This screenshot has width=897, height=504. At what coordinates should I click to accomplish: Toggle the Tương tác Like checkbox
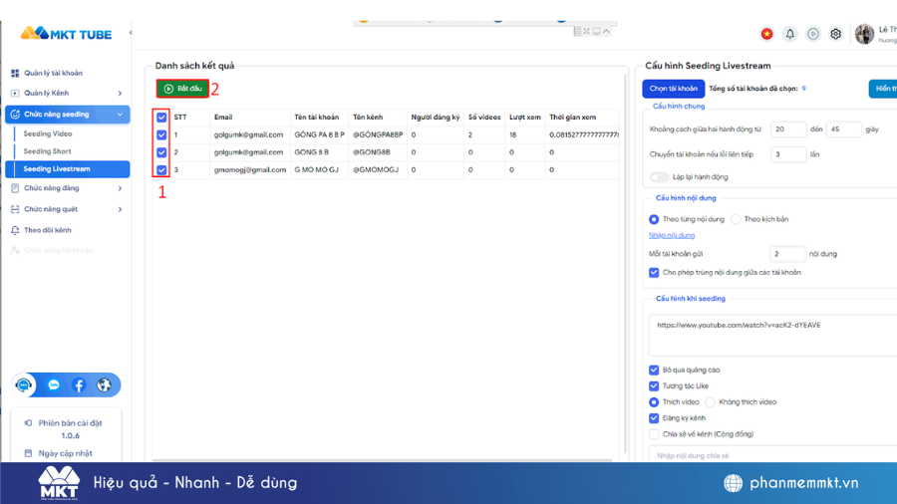pos(653,385)
